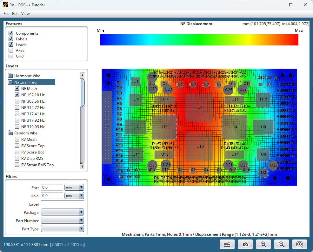The height and width of the screenshot is (252, 313).
Task: Toggle the NF 303.56 Hz layer checkbox
Action: (17, 101)
